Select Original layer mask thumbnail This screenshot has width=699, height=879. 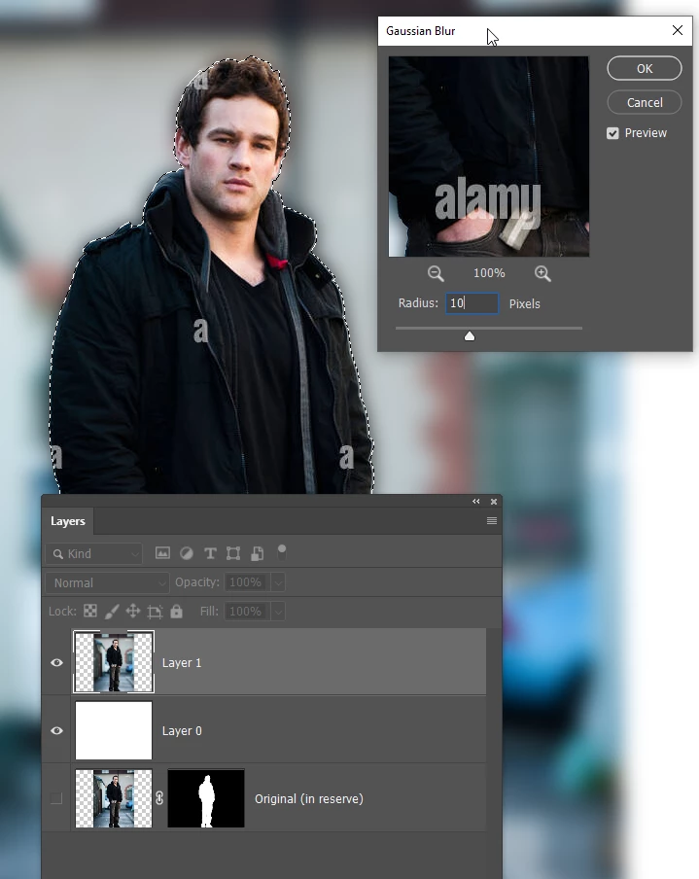click(x=206, y=798)
